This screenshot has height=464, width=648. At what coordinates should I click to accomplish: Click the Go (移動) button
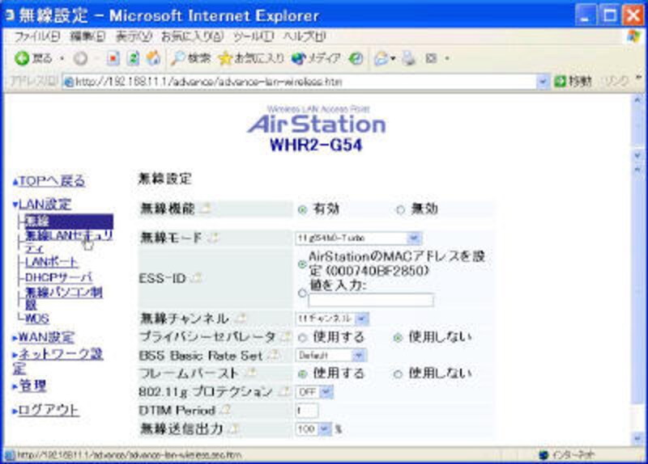point(573,82)
